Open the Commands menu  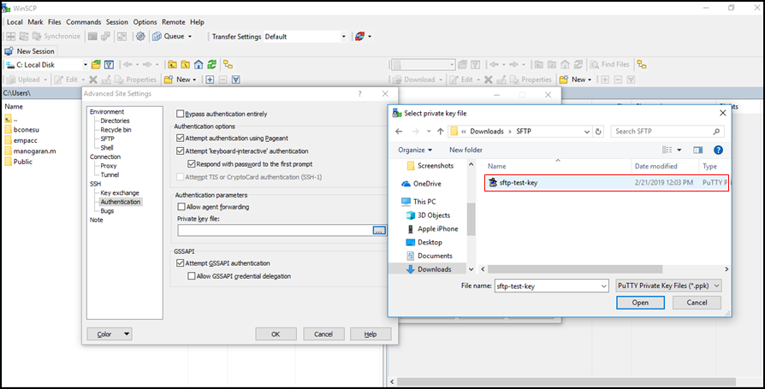pos(83,22)
